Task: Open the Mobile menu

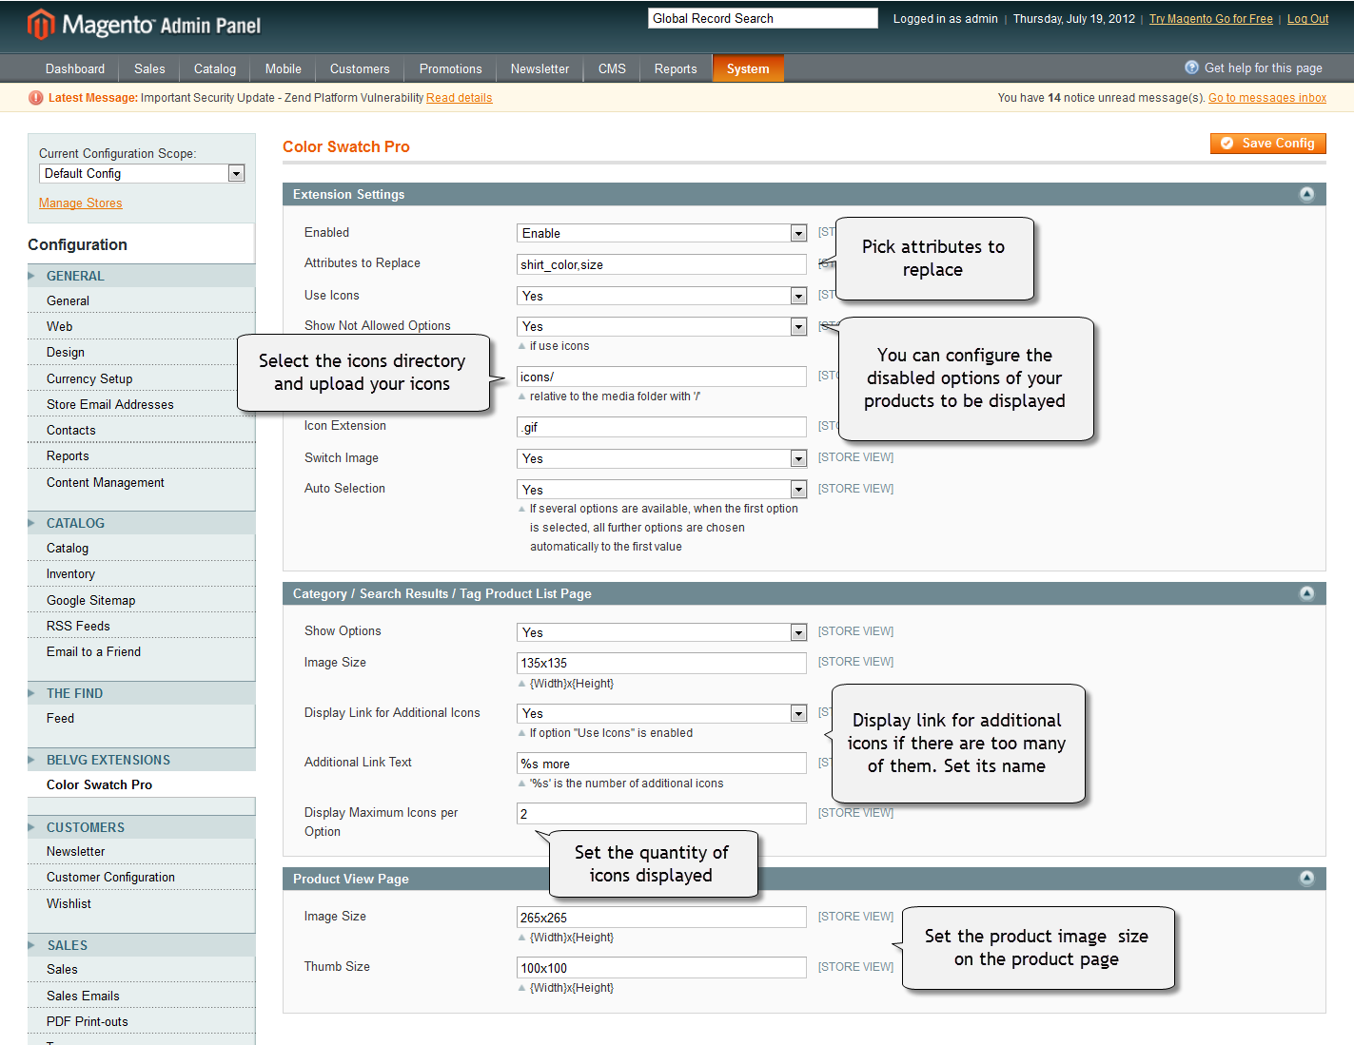Action: 284,68
